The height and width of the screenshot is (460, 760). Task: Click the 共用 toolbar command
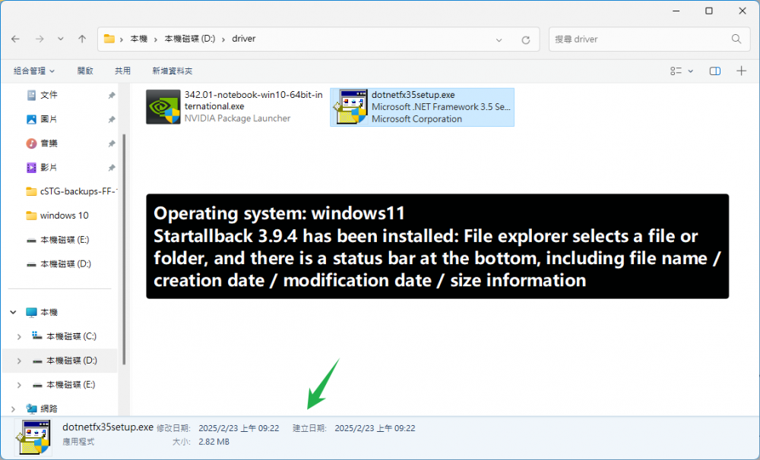122,71
